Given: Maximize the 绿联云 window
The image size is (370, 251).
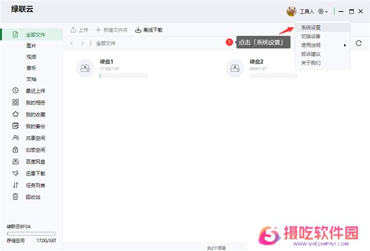Looking at the screenshot, I should (351, 11).
